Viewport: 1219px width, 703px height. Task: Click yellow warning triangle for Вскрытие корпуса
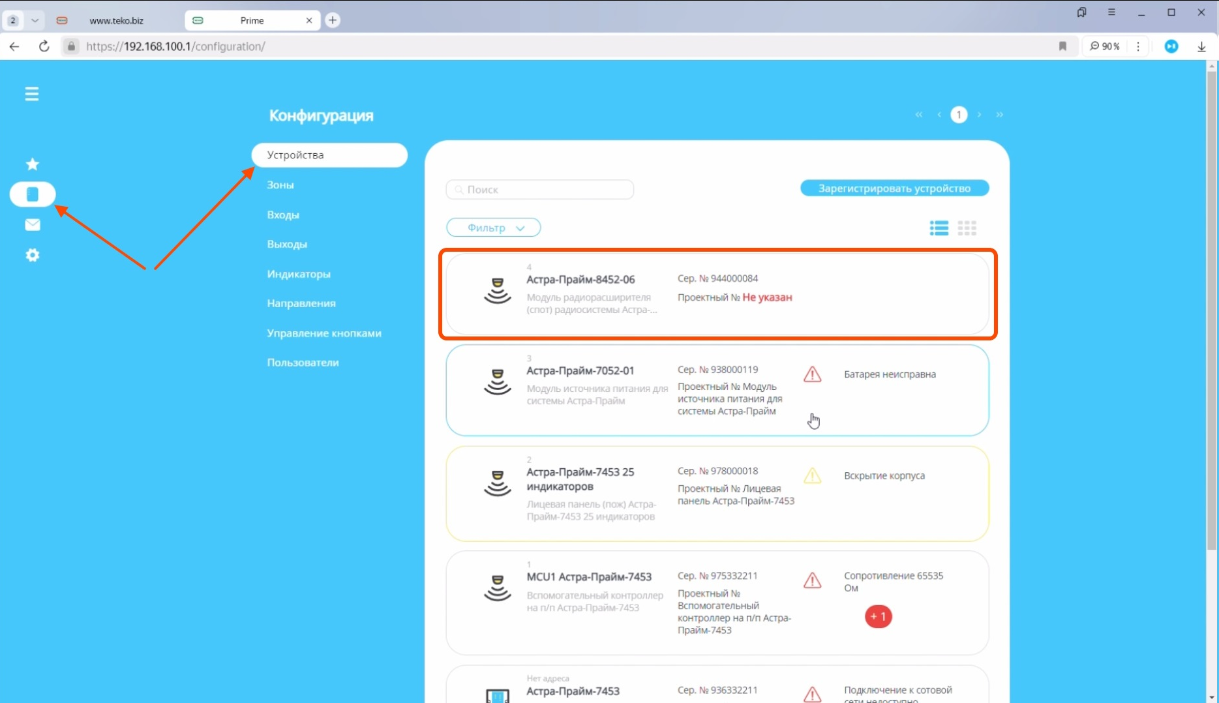click(x=812, y=475)
